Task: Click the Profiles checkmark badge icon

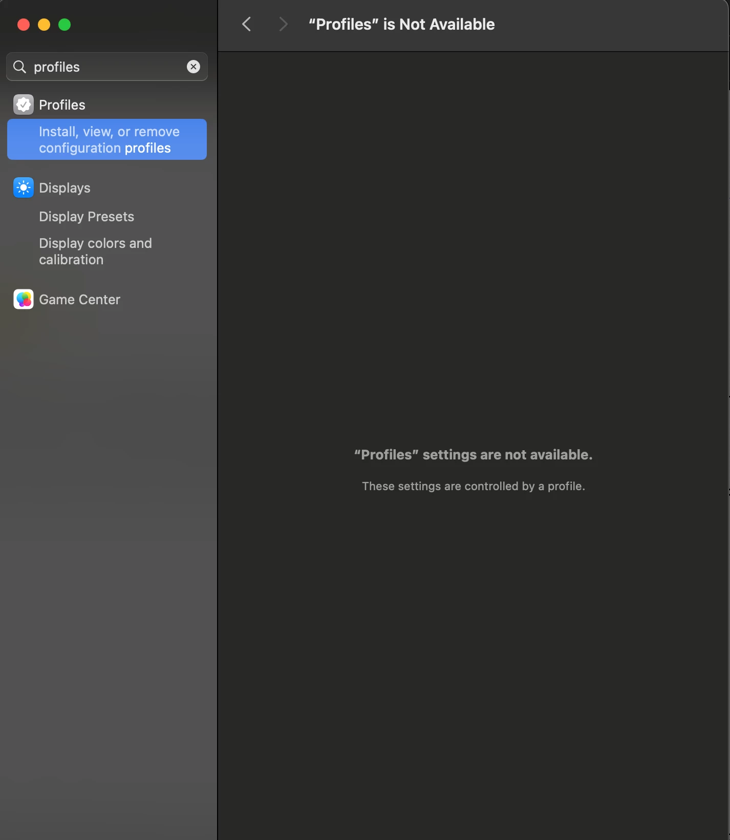Action: point(24,104)
